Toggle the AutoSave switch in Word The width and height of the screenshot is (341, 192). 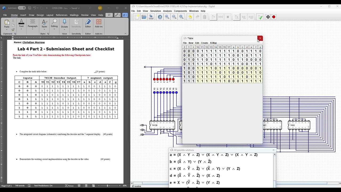tap(22, 8)
